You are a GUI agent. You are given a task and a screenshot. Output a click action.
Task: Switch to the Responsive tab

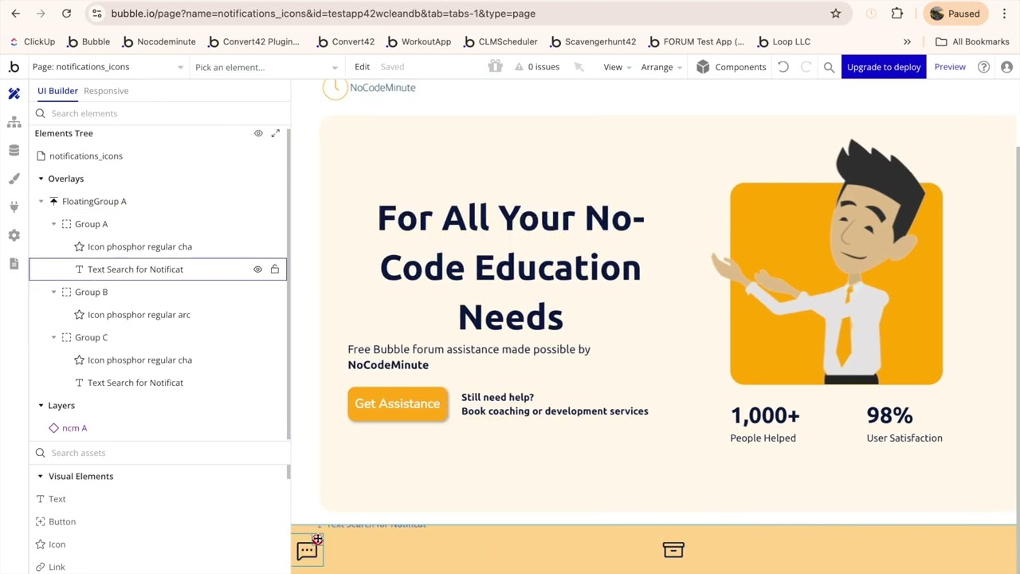[106, 91]
